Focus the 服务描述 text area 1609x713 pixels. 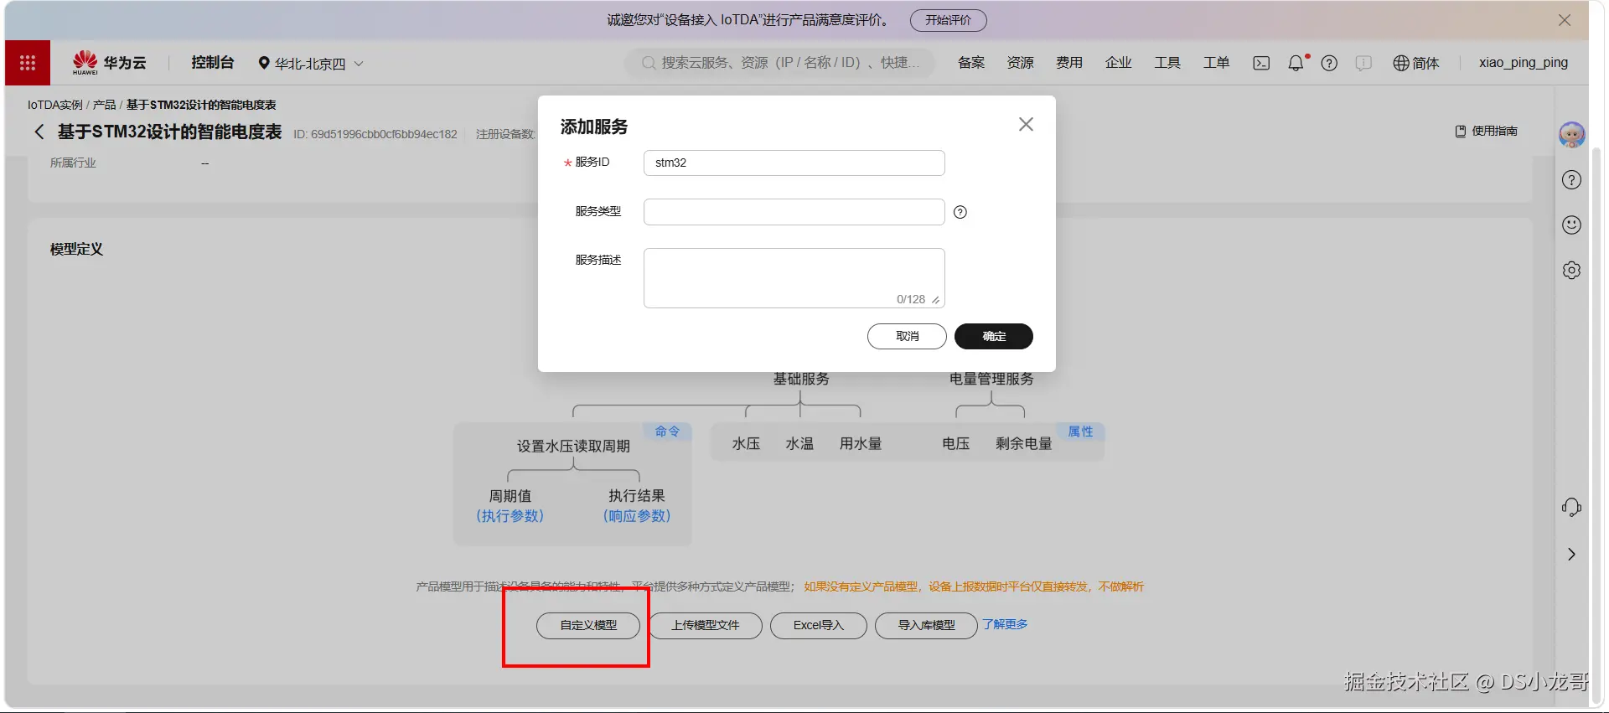pyautogui.click(x=794, y=277)
